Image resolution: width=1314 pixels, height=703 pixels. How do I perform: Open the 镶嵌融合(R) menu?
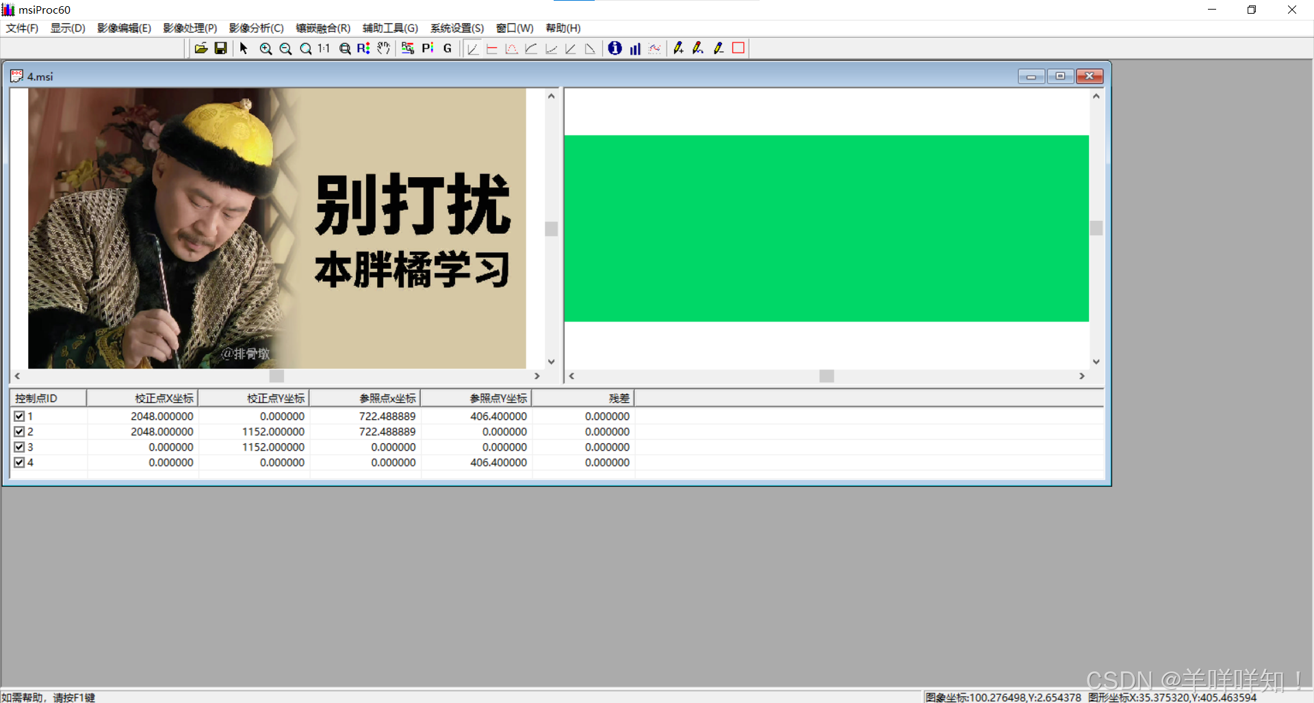click(x=323, y=28)
